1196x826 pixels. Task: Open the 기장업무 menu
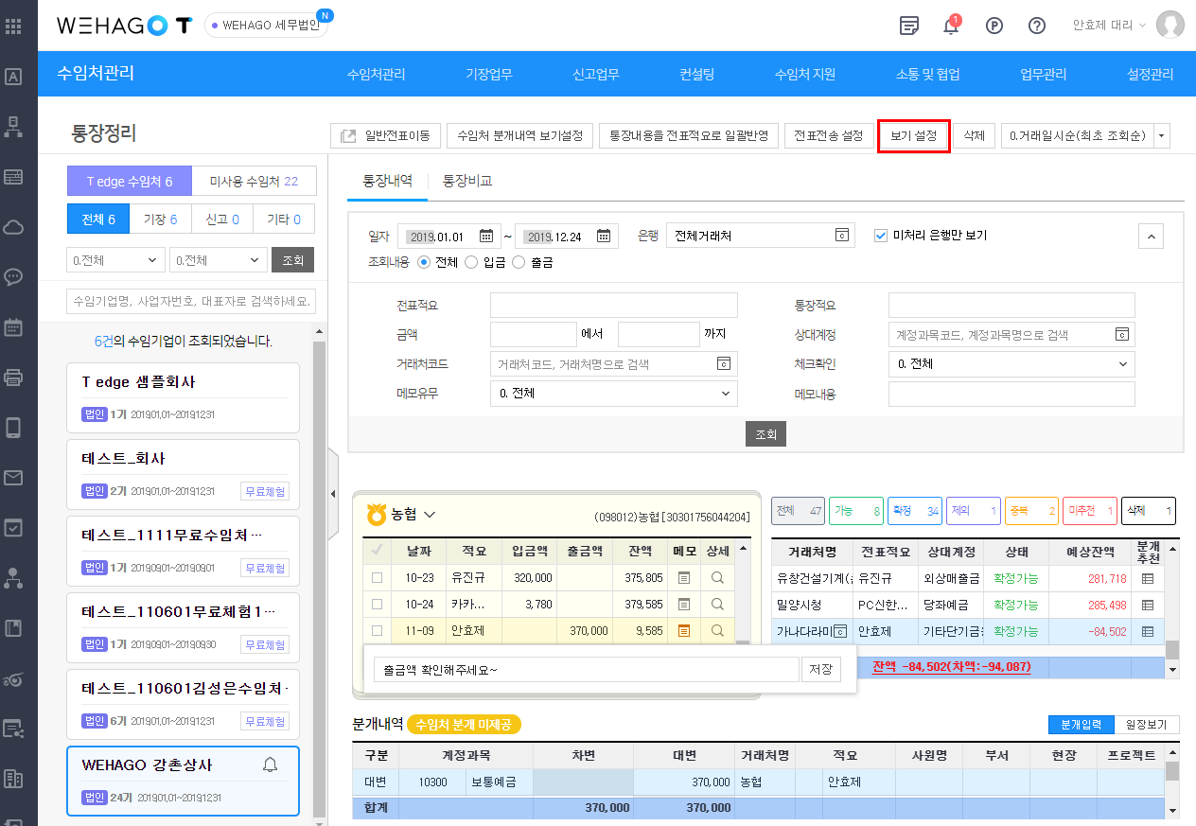click(488, 75)
